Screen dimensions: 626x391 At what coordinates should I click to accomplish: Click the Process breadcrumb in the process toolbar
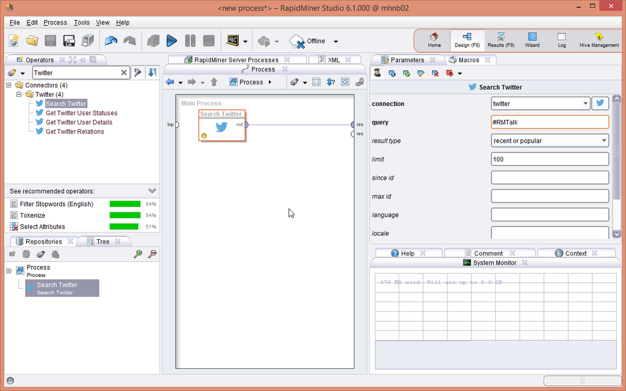(x=251, y=82)
